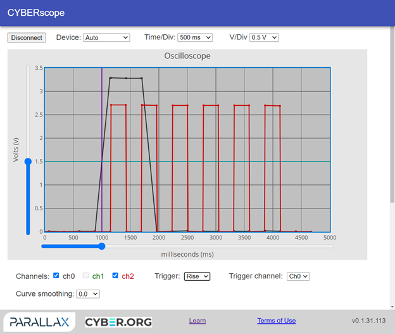The width and height of the screenshot is (395, 334).
Task: Enable the ch1 channel checkbox
Action: (85, 276)
